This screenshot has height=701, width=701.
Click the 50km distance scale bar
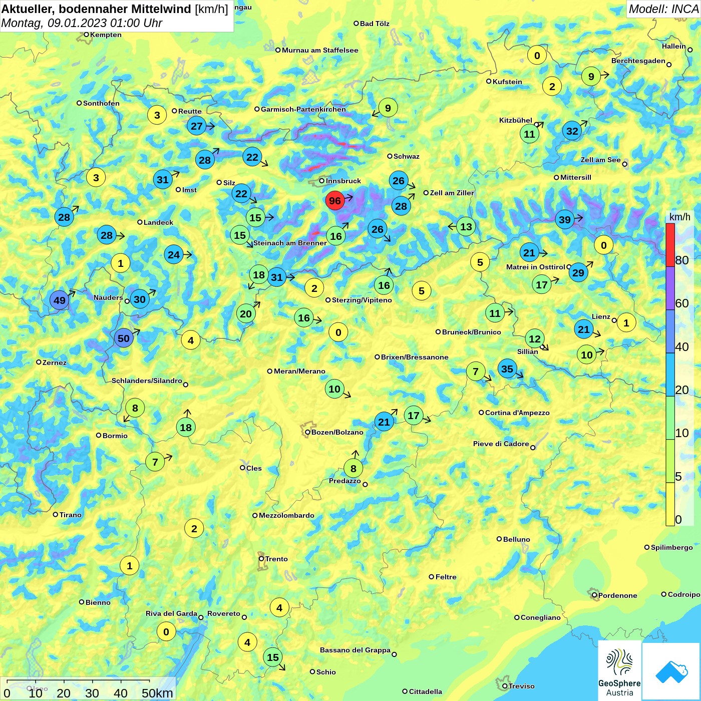(78, 681)
